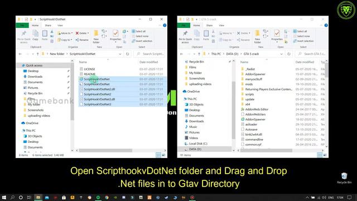Viewport: 357px width, 201px height.
Task: Open Share tab in GTA 5 crack window
Action: click(210, 25)
